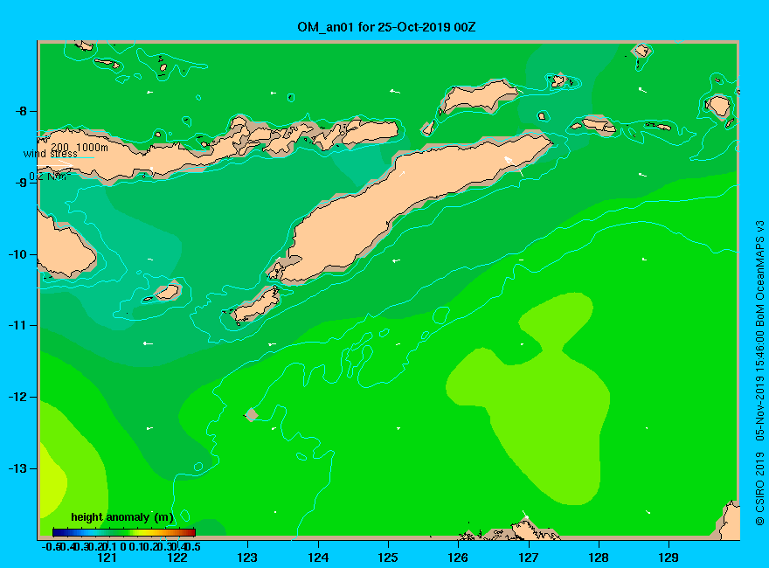769x568 pixels.
Task: Pick longitude label 127 on x-axis
Action: click(528, 558)
